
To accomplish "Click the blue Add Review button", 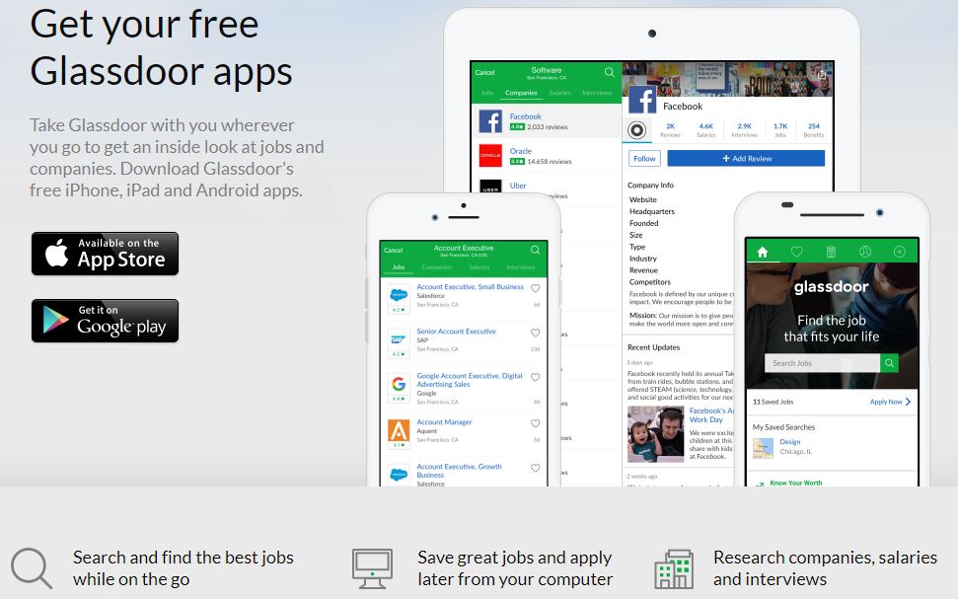I will [x=746, y=158].
